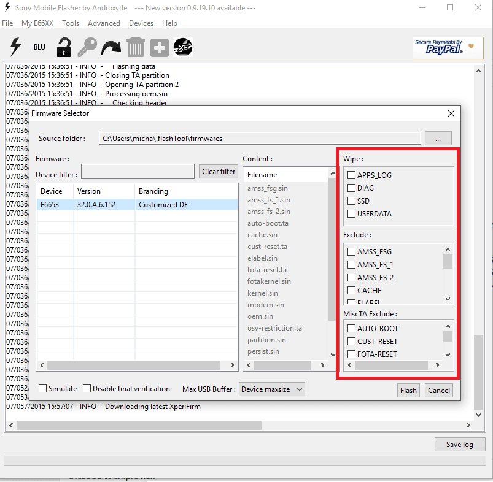Close the Firmware Selector dialog
Screen dimensions: 493x482
451,113
